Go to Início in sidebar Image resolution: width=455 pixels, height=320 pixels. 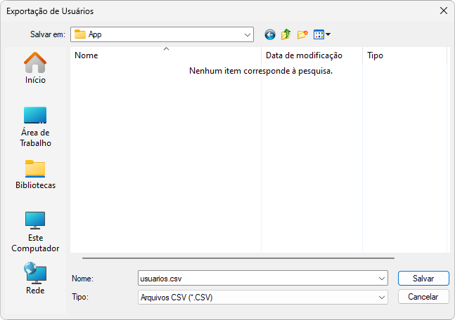(x=35, y=68)
